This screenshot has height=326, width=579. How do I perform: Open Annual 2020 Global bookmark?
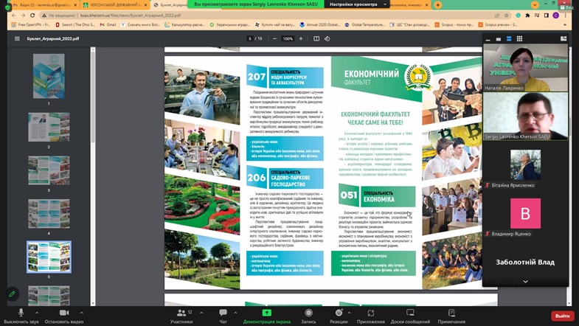click(320, 25)
